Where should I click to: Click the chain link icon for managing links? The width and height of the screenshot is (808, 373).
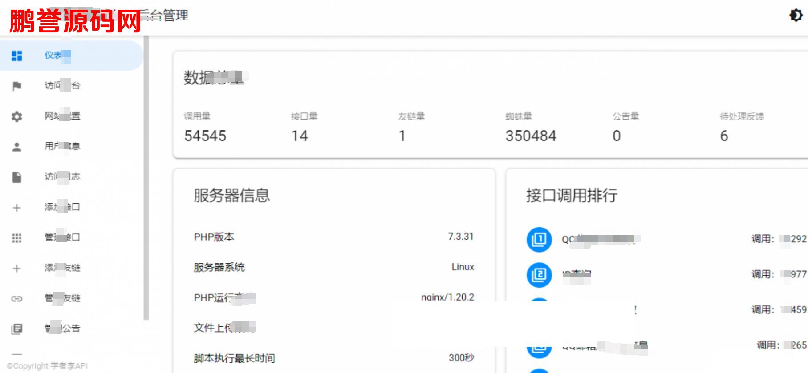(17, 298)
